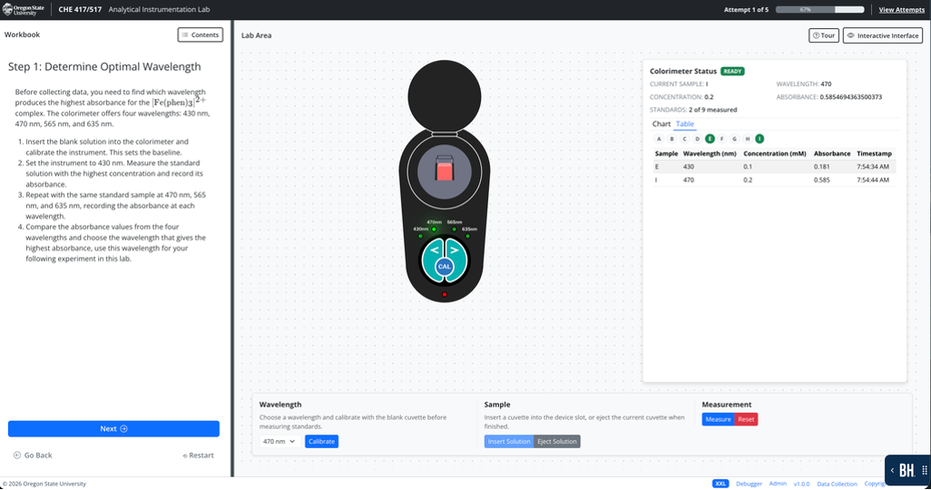Click Restart link
The image size is (931, 490).
click(199, 456)
